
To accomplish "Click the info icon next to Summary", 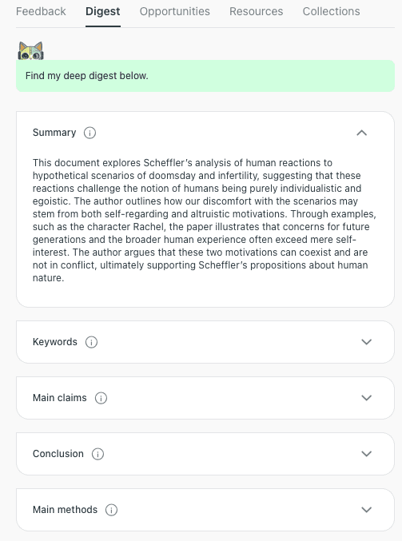I will tap(90, 133).
